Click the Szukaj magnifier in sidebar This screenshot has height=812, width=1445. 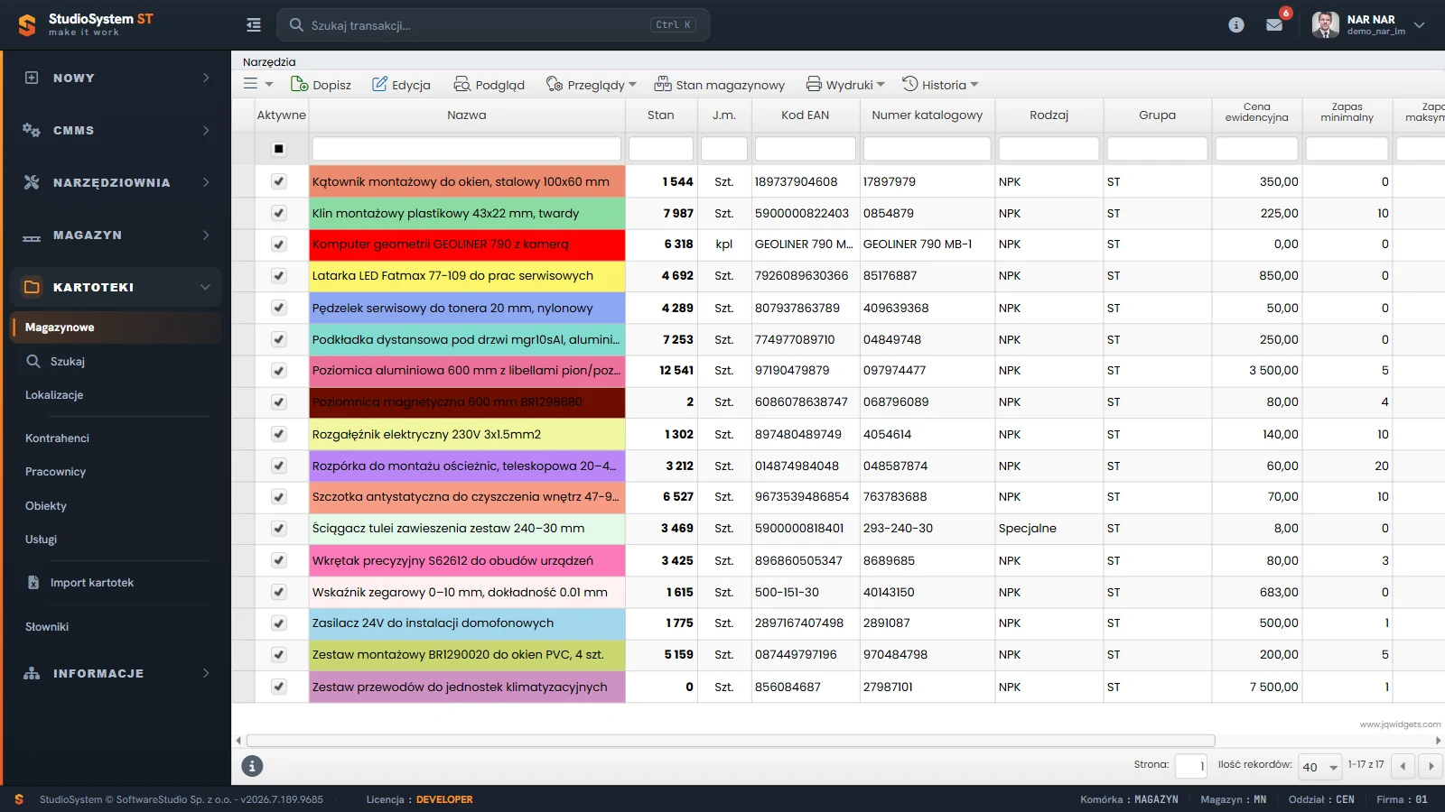[x=33, y=361]
